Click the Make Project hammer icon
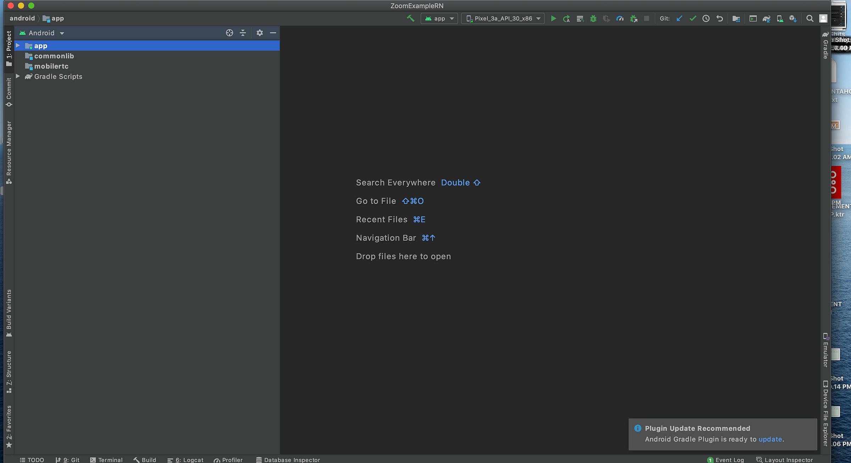This screenshot has width=851, height=463. [411, 18]
